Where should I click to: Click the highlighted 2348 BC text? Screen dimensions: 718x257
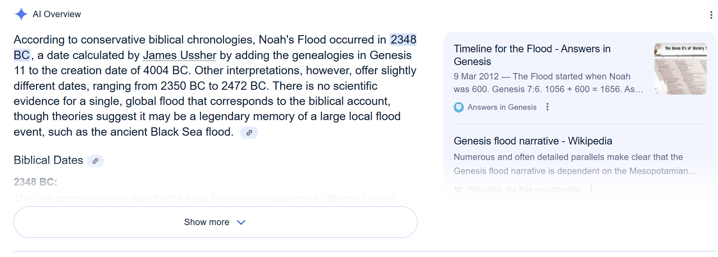click(x=403, y=40)
